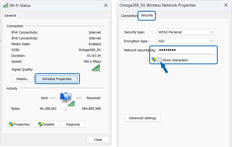Click the network computers activity icon
This screenshot has height=147, width=232.
tap(66, 98)
